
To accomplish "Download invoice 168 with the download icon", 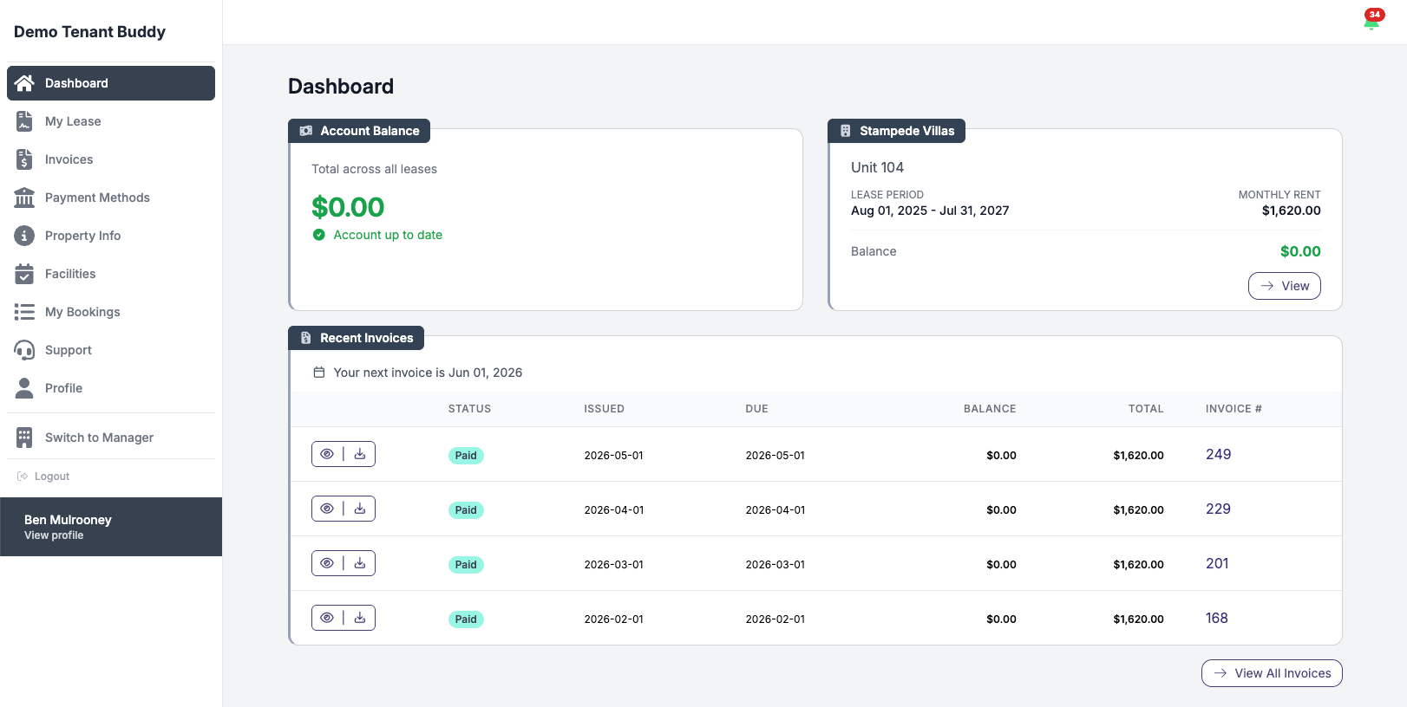I will 360,618.
